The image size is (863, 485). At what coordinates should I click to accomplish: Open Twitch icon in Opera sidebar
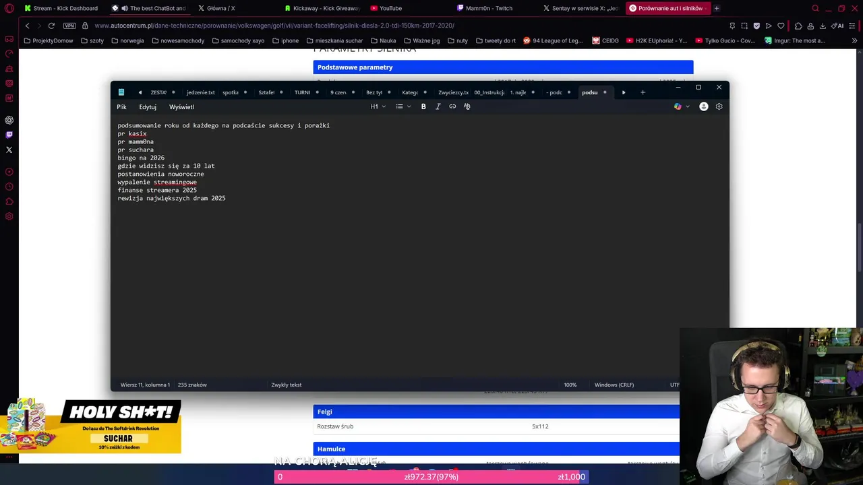(x=9, y=135)
